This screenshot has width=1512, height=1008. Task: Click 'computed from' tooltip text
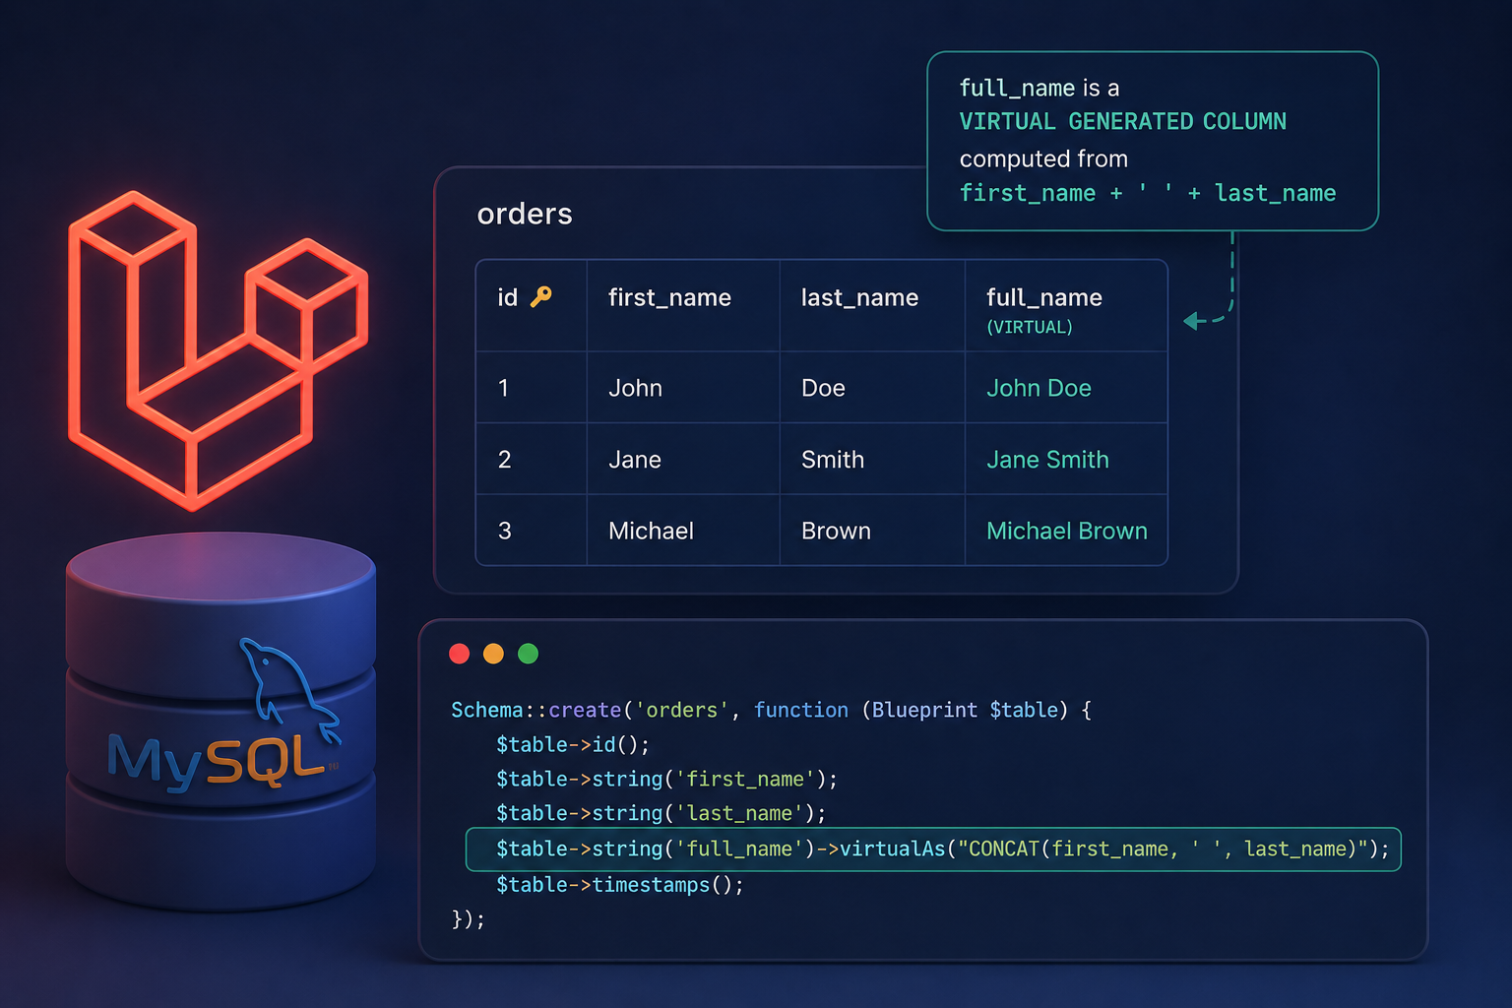[1043, 158]
